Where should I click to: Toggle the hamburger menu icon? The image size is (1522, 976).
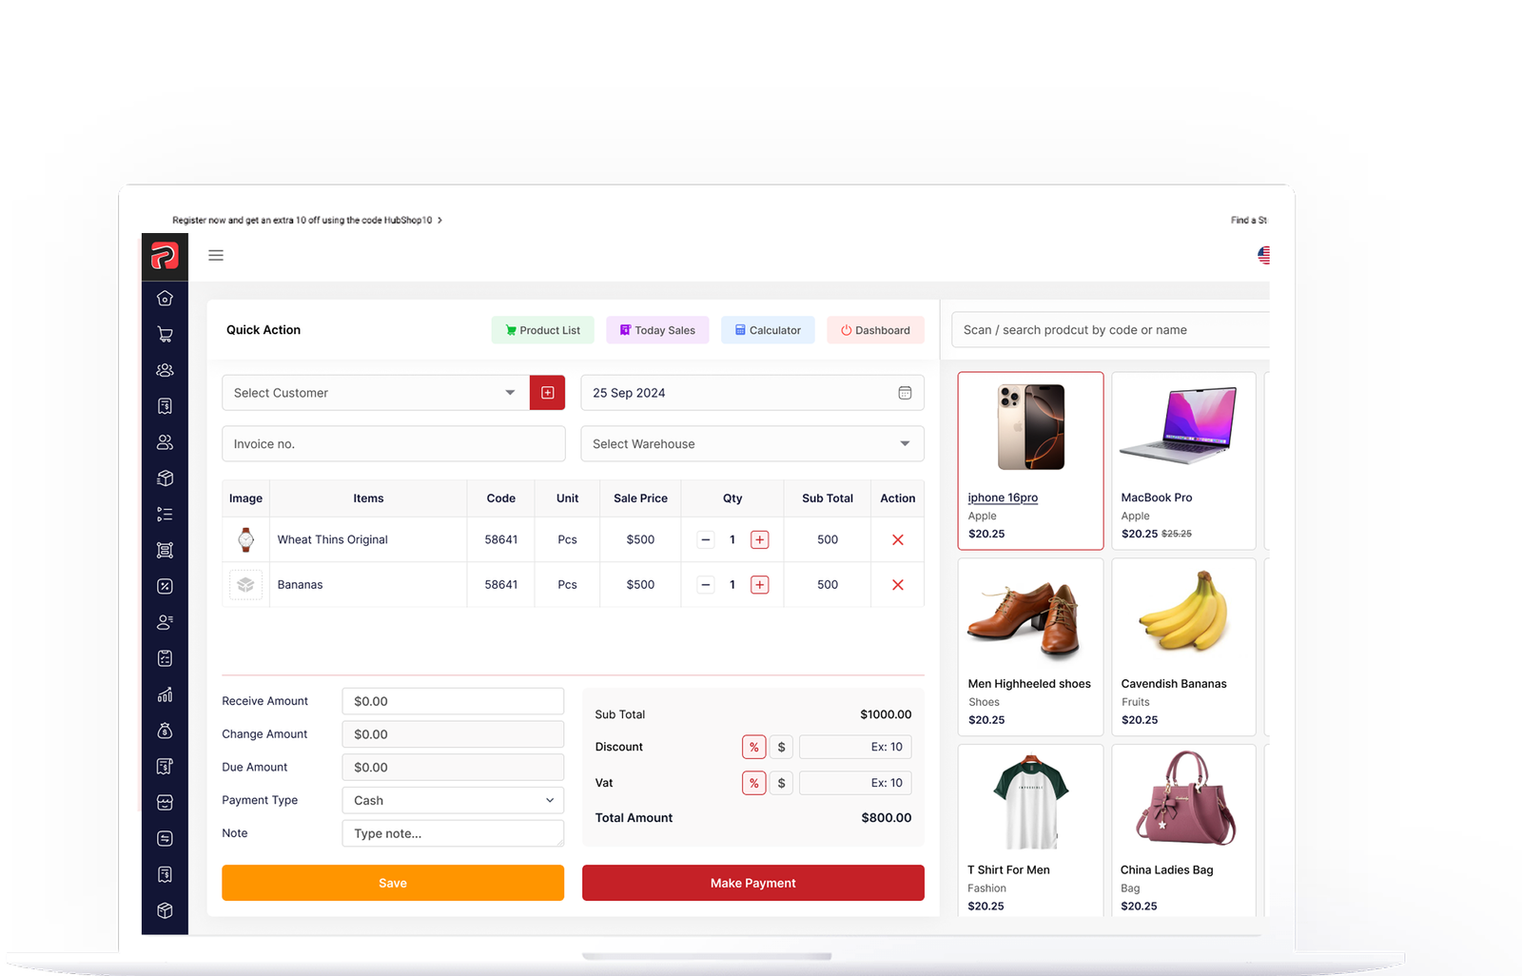coord(216,255)
